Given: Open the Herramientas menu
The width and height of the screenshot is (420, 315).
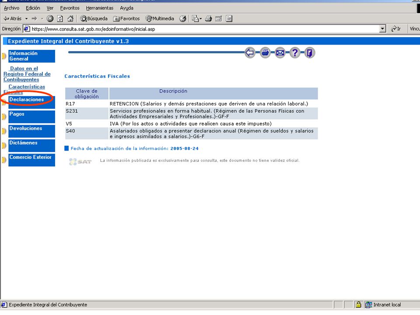Looking at the screenshot, I should (100, 8).
